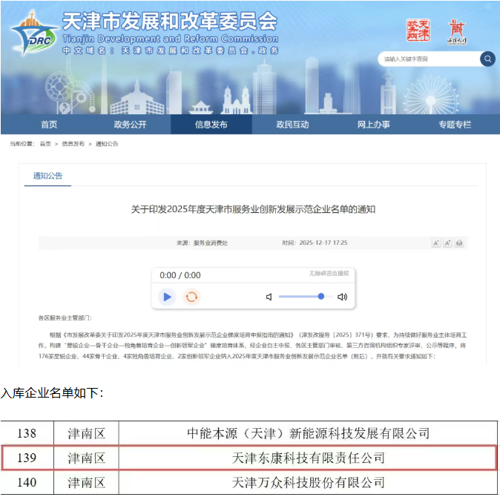Image resolution: width=500 pixels, height=497 pixels.
Task: Click the red Tianjin gate emblem icon
Action: coord(457,32)
